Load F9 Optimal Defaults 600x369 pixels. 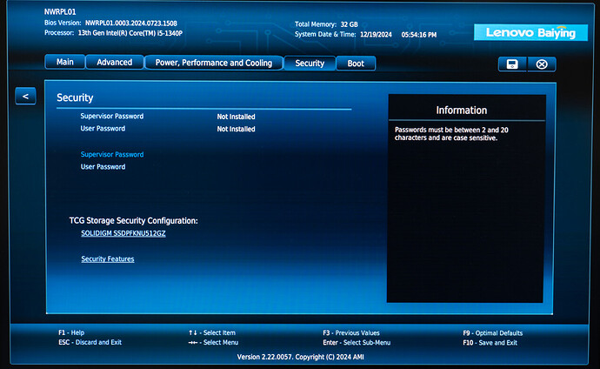492,332
